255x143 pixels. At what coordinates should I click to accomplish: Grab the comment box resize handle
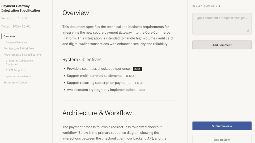pos(248,30)
